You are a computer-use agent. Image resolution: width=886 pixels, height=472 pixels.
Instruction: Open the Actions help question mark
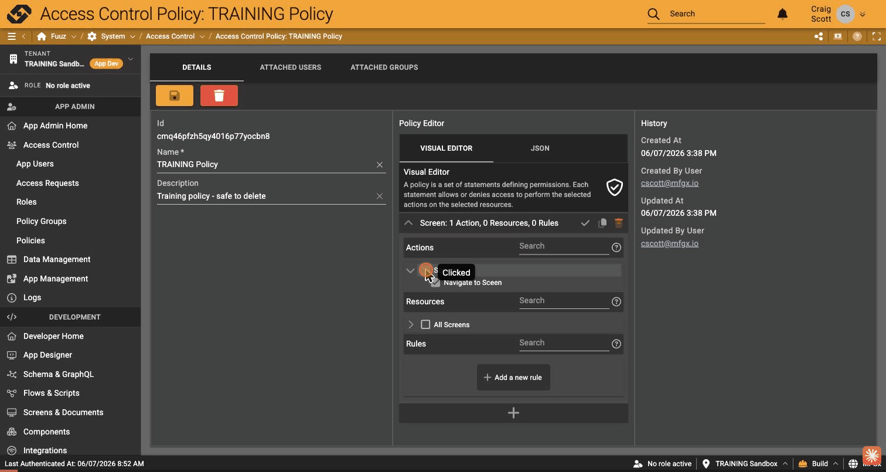click(616, 247)
